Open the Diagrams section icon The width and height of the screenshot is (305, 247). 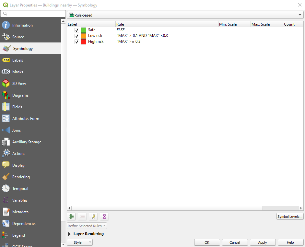pyautogui.click(x=6, y=95)
